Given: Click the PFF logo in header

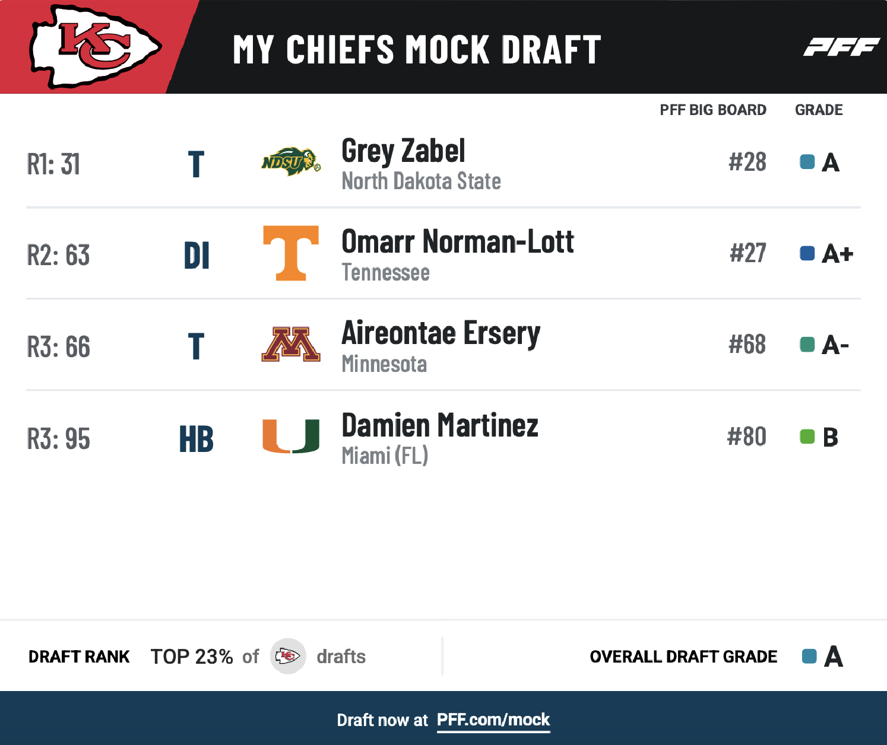Looking at the screenshot, I should click(x=841, y=47).
